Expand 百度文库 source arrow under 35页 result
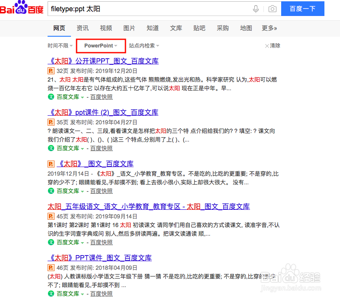 (x=82, y=149)
